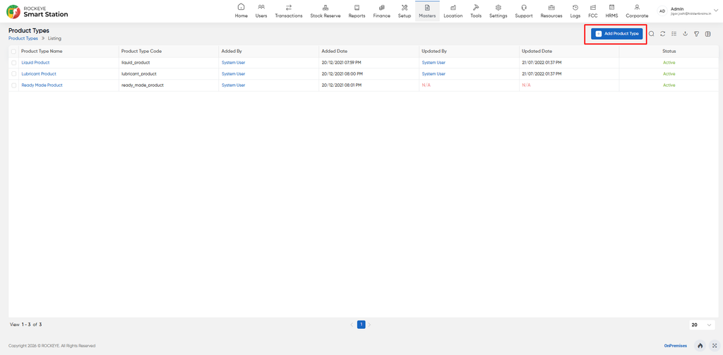
Task: Click the export download icon
Action: [685, 34]
